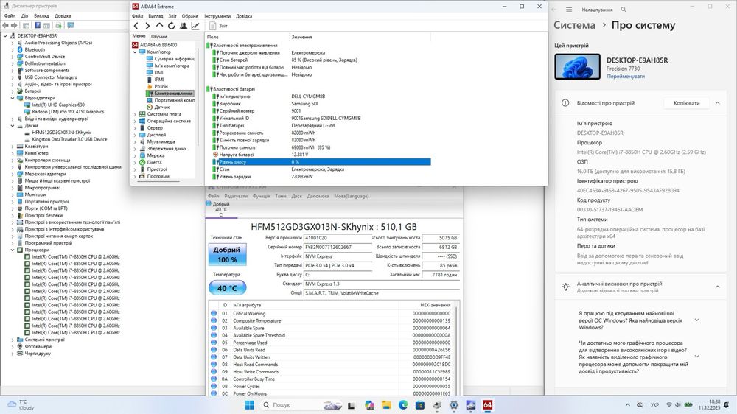Collapse Відеоадаптери in Device Manager
The width and height of the screenshot is (737, 414).
click(13, 98)
